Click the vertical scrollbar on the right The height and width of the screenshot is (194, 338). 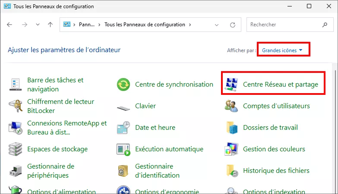(335, 132)
